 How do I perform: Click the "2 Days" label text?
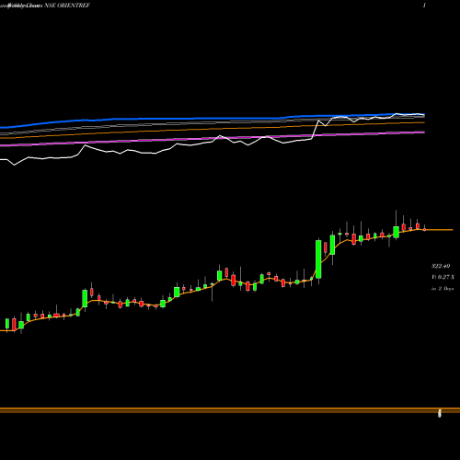pos(445,289)
